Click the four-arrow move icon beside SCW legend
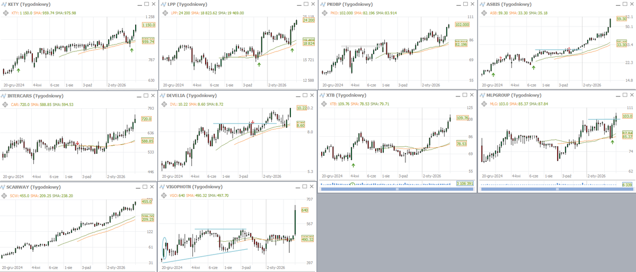The image size is (636, 272). coord(5,196)
